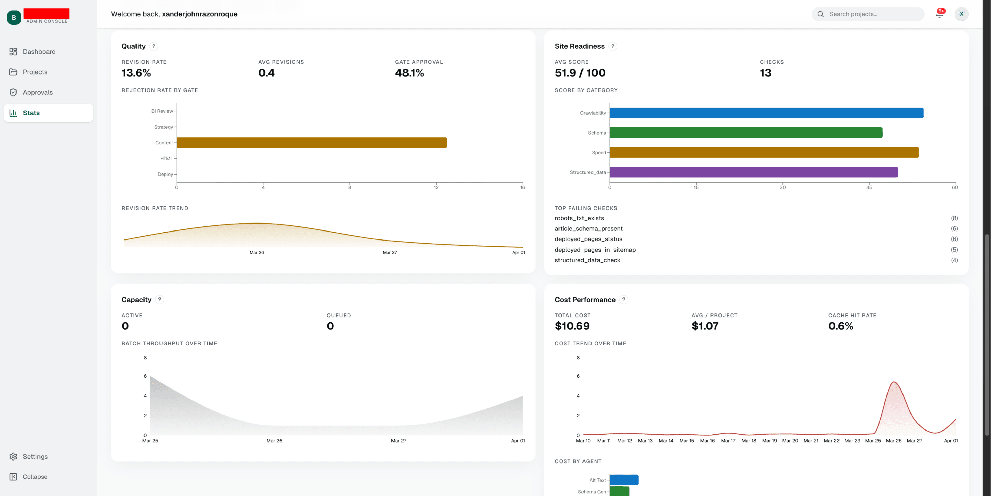Click the 48.1% gate approval value

tap(409, 73)
